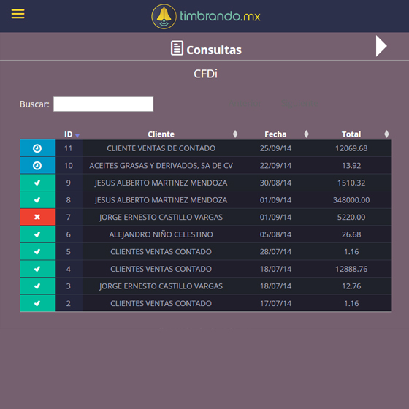Viewport: 409px width, 409px height.
Task: Click the timbrando.mx bell logo
Action: click(164, 16)
